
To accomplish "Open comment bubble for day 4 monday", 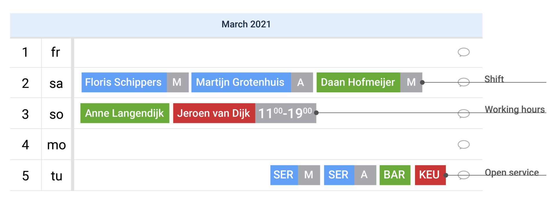I will point(463,144).
